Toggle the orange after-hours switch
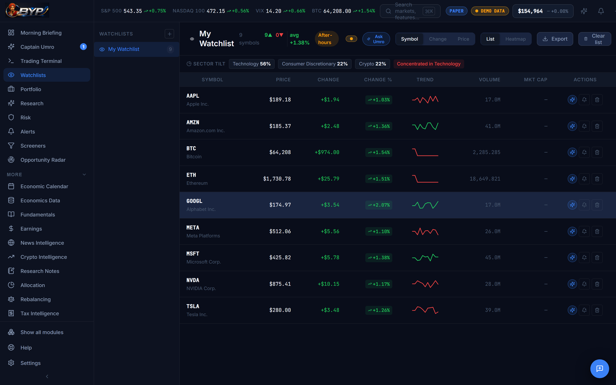The image size is (616, 385). tap(351, 39)
